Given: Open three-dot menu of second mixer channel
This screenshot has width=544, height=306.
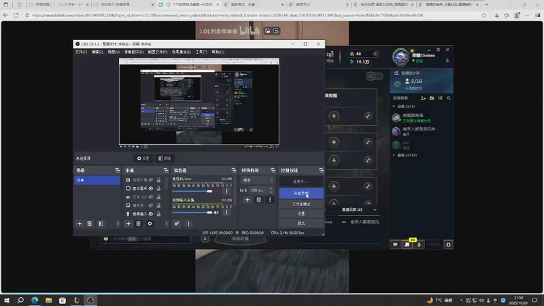Looking at the screenshot, I should coord(226,212).
